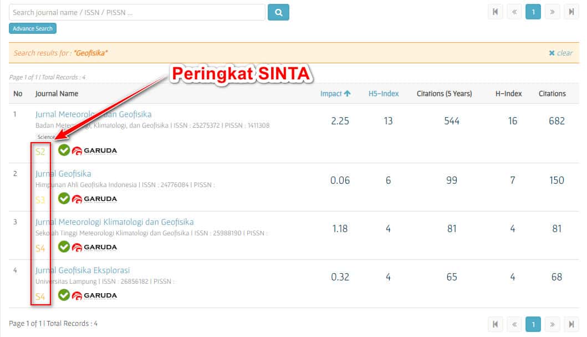Select page 1 in bottom pagination
This screenshot has width=587, height=337.
tap(533, 324)
